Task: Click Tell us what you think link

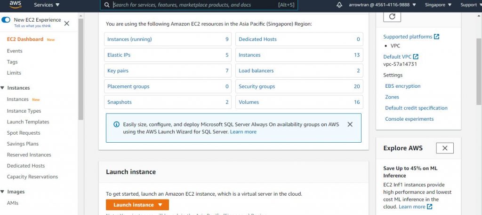Action: coord(32,26)
